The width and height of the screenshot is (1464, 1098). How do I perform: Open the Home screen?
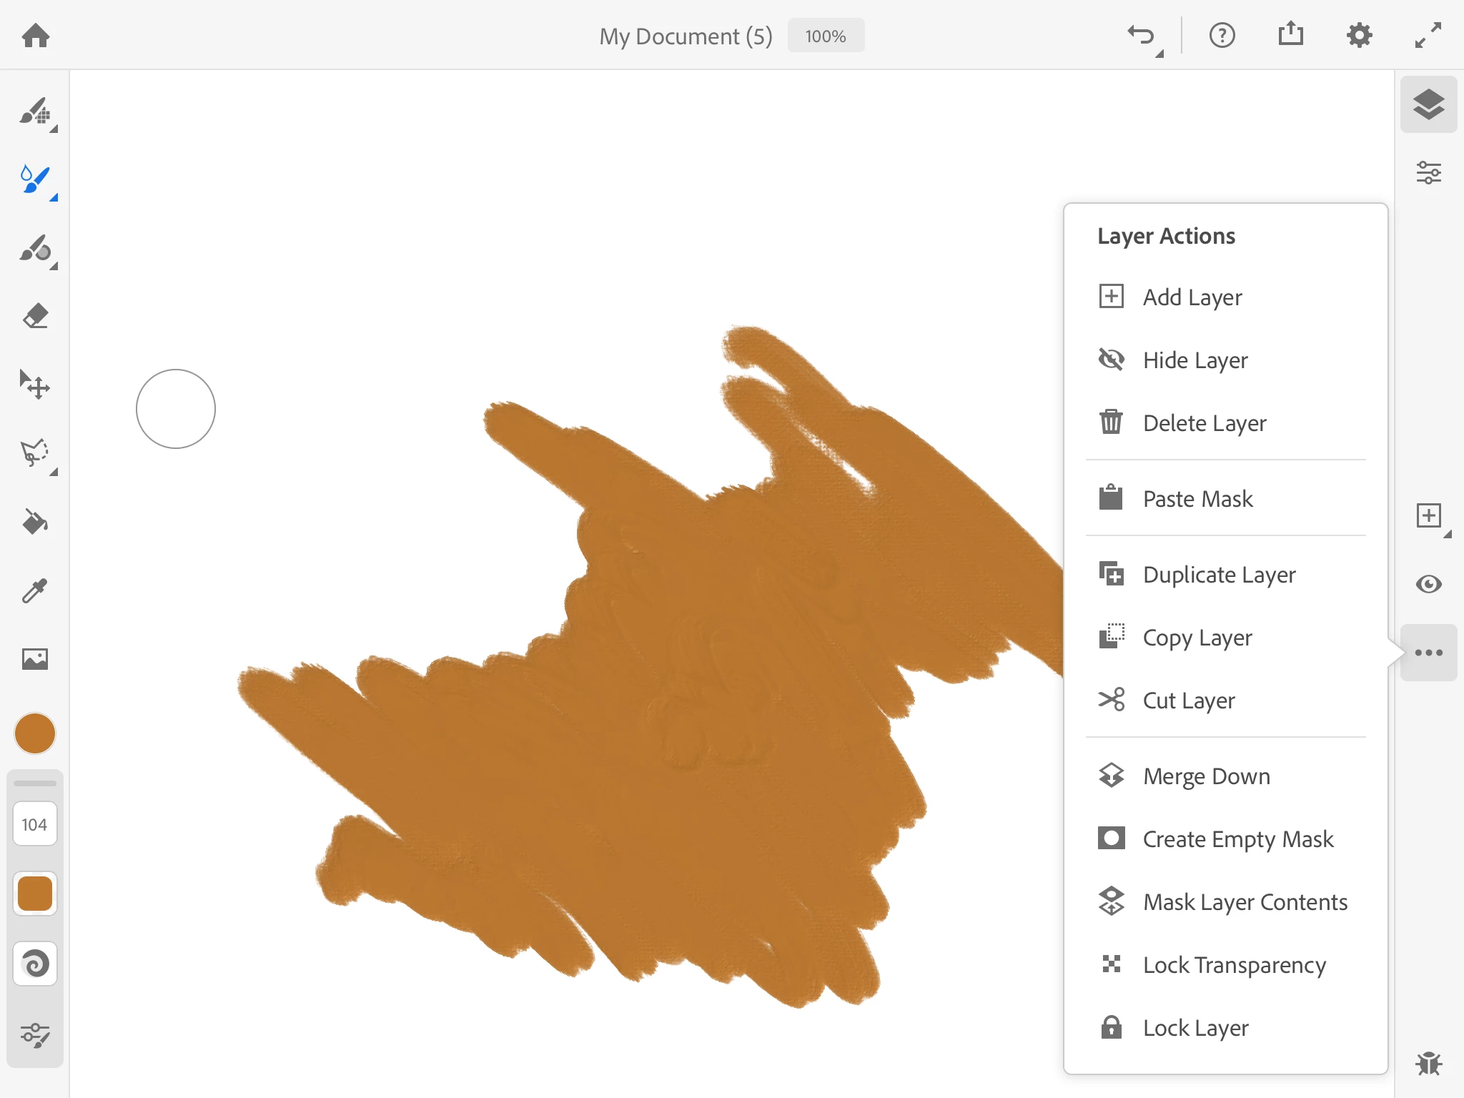tap(36, 35)
